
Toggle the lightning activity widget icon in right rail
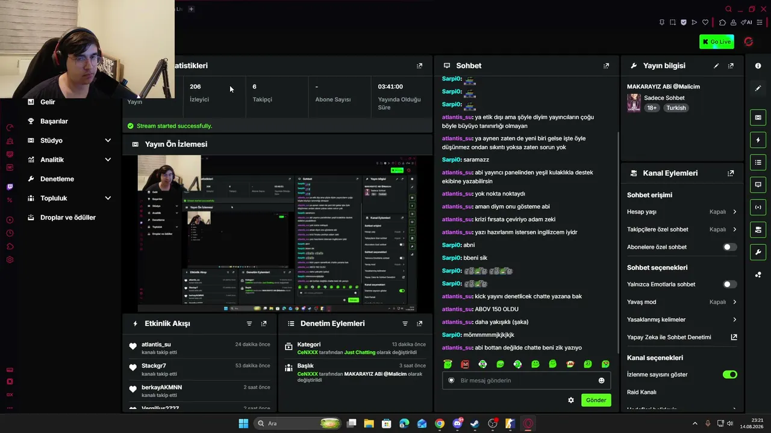[x=758, y=140]
